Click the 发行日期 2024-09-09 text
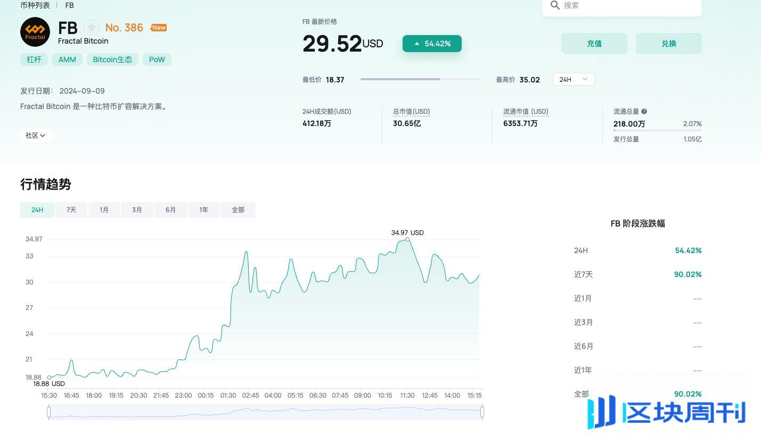The height and width of the screenshot is (436, 761). click(x=62, y=91)
